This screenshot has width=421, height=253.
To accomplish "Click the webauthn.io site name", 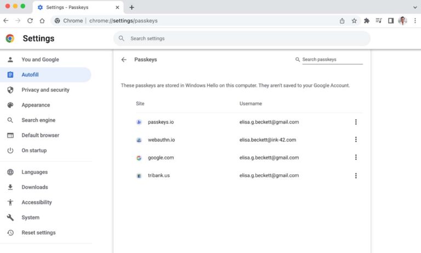I will click(x=161, y=140).
